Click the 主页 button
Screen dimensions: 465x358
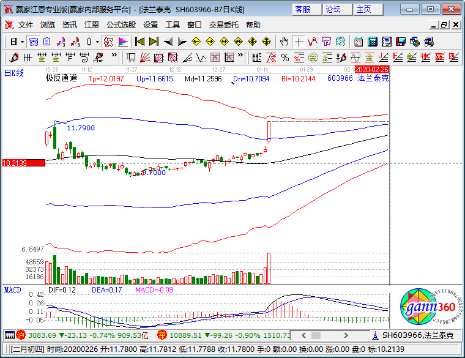pos(368,10)
